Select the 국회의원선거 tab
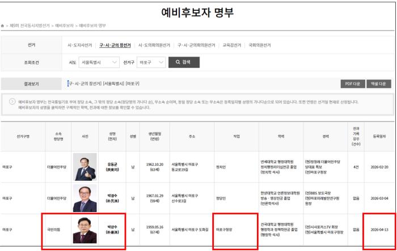This screenshot has height=251, width=397. (260, 45)
